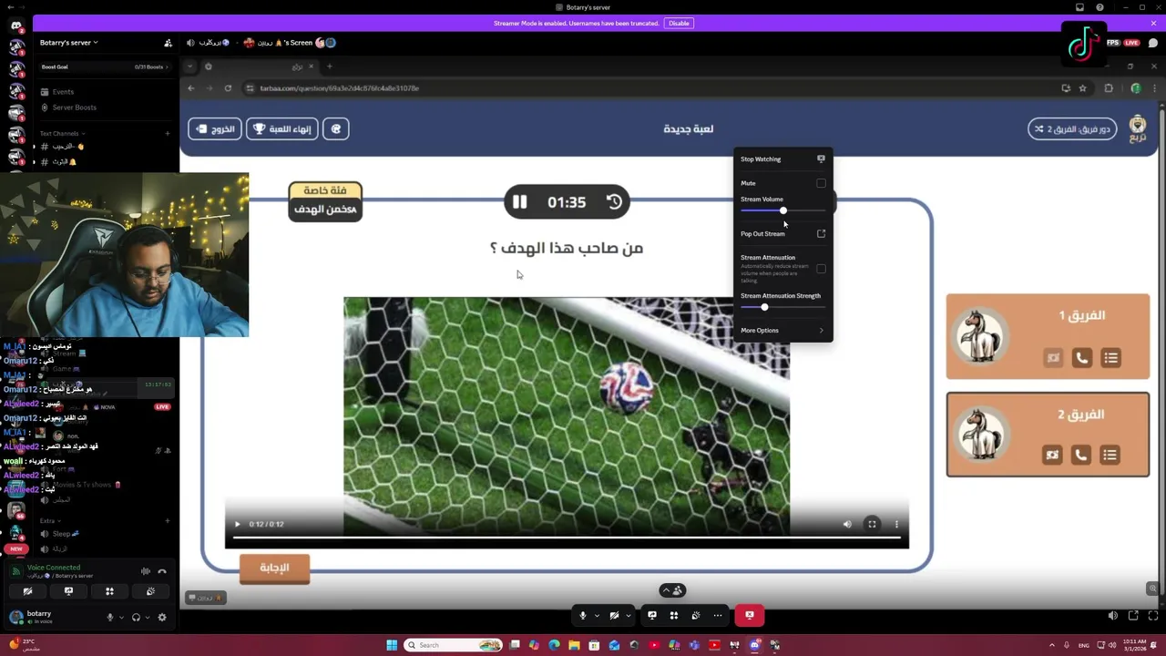The height and width of the screenshot is (656, 1166).
Task: Open the call bar camera dropdown arrow
Action: 628,616
